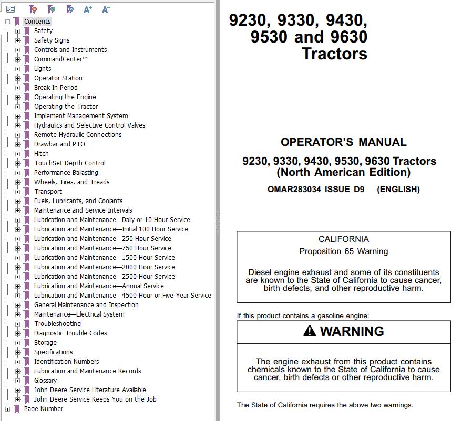Click the bookmark icon beside Operator Station
The width and height of the screenshot is (472, 421).
click(x=27, y=78)
